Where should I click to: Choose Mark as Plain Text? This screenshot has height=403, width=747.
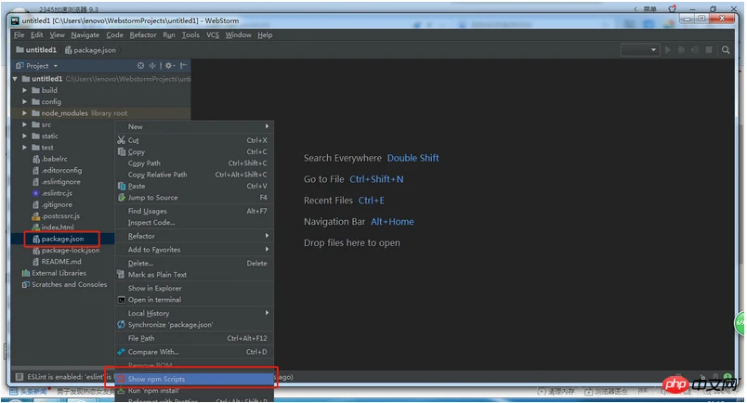(194, 274)
